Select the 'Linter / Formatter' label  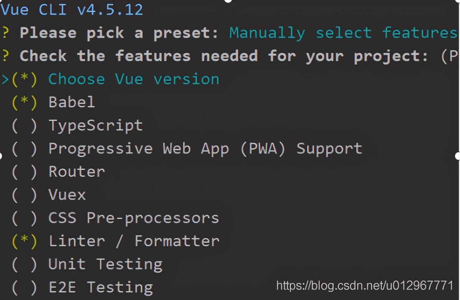134,241
